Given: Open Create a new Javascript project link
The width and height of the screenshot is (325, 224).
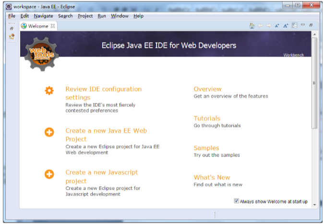Looking at the screenshot, I should pos(102,177).
